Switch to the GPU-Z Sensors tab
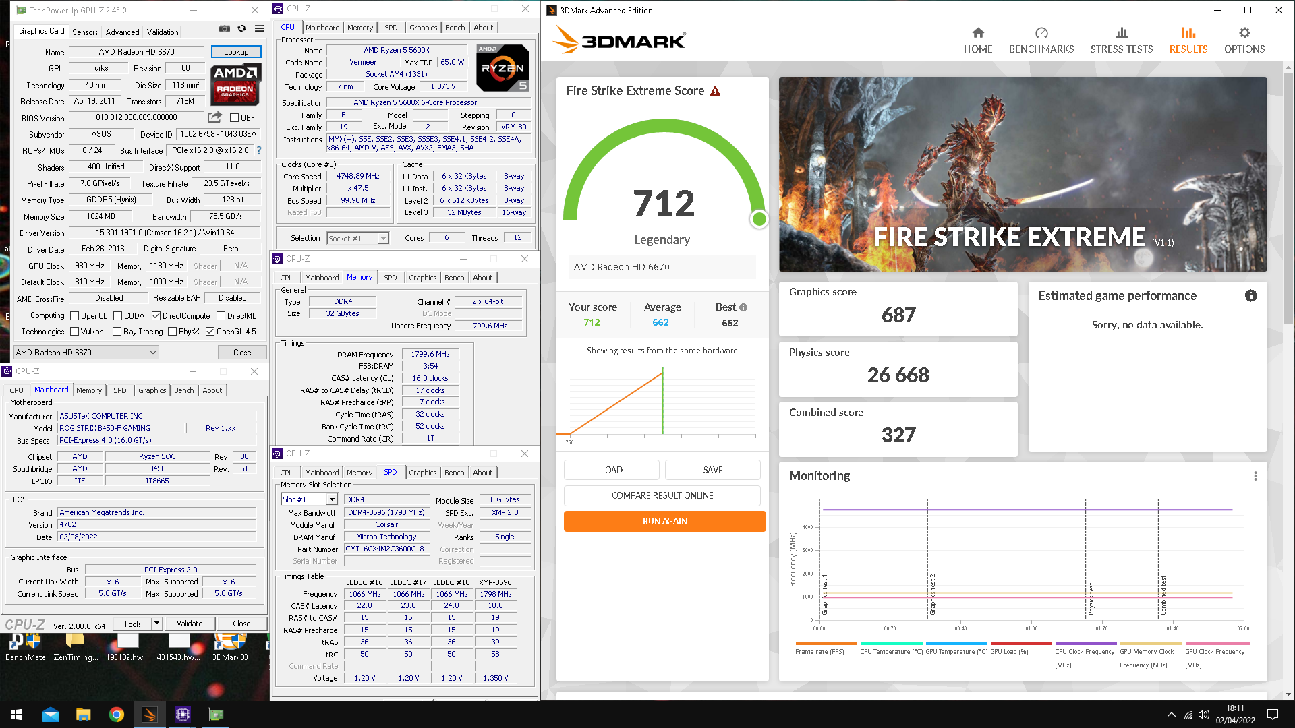1295x728 pixels. point(85,32)
